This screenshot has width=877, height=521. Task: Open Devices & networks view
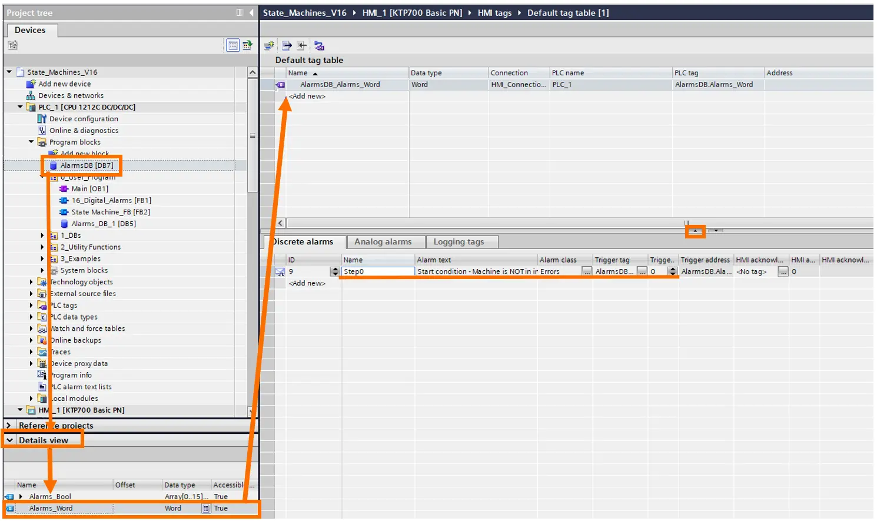[x=71, y=95]
